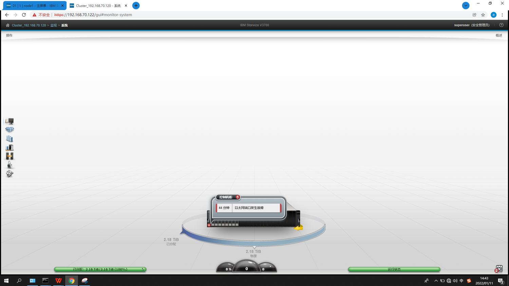Open the Volumes sidebar icon
Image resolution: width=509 pixels, height=286 pixels.
point(10,139)
